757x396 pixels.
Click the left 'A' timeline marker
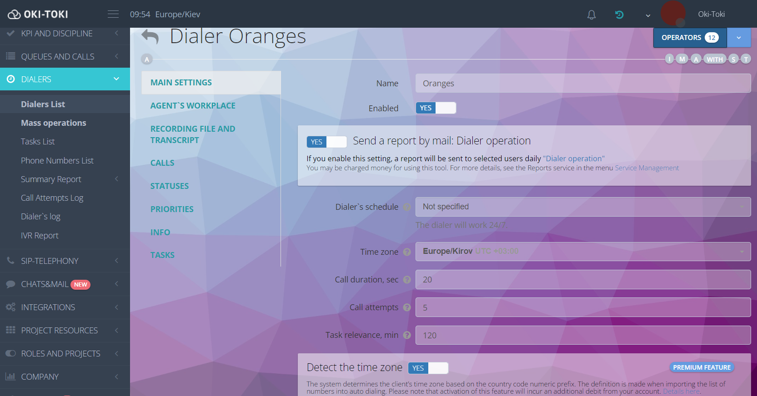point(146,59)
